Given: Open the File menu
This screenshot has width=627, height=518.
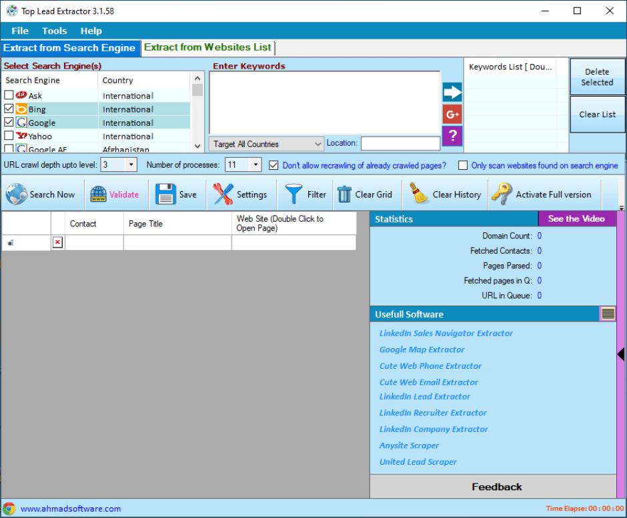Looking at the screenshot, I should [20, 31].
